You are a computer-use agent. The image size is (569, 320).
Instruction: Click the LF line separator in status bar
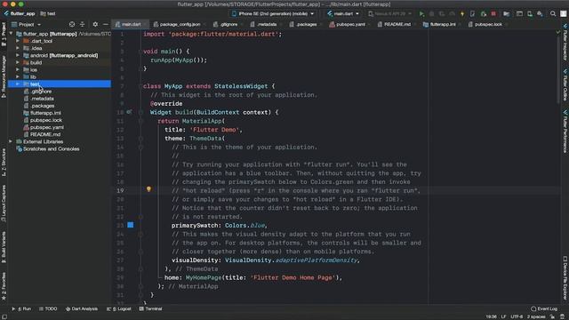pos(503,316)
